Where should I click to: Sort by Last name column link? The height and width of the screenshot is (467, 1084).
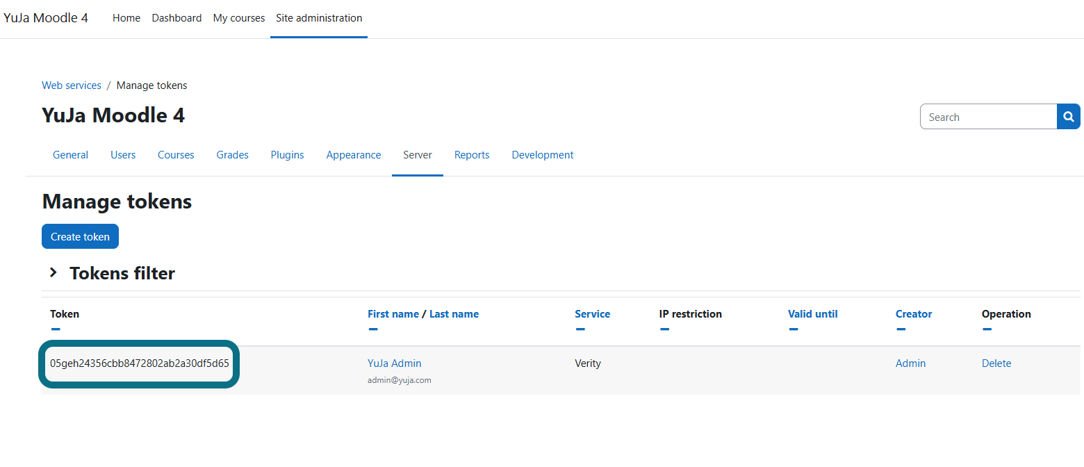tap(454, 314)
